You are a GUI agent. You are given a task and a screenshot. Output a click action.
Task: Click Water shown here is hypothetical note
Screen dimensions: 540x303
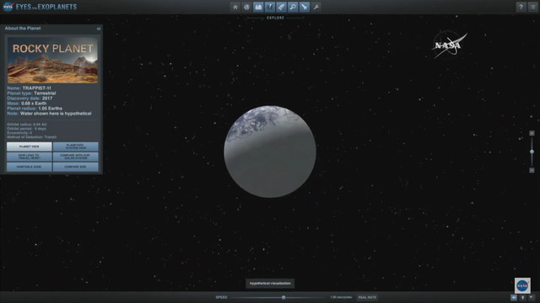(56, 114)
